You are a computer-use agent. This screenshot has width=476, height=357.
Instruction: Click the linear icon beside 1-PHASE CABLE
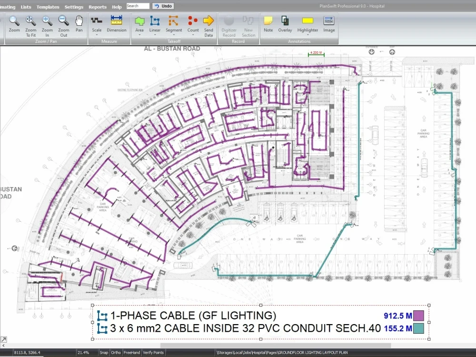tap(102, 316)
